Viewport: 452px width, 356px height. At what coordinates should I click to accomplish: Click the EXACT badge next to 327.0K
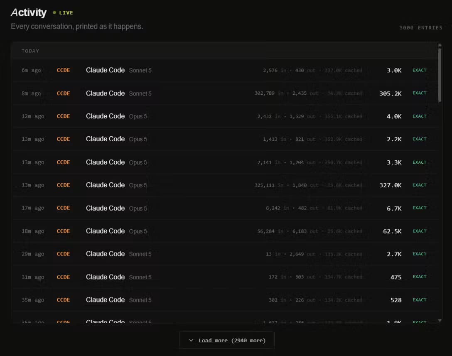pos(420,185)
